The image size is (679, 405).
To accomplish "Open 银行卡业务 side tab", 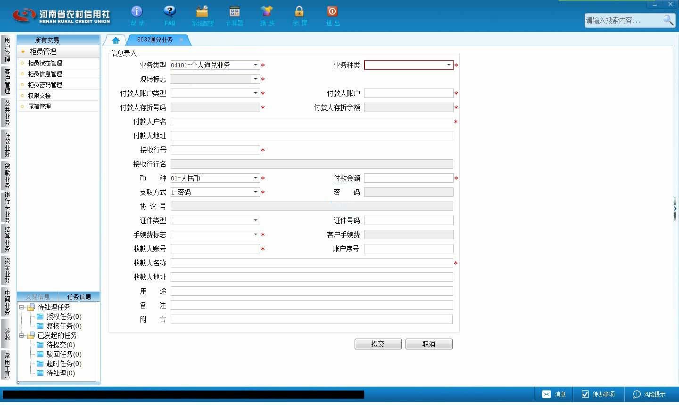I will tap(7, 207).
